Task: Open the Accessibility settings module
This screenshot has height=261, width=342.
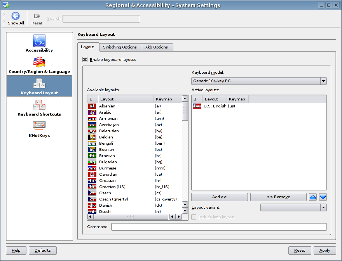Action: 39,43
